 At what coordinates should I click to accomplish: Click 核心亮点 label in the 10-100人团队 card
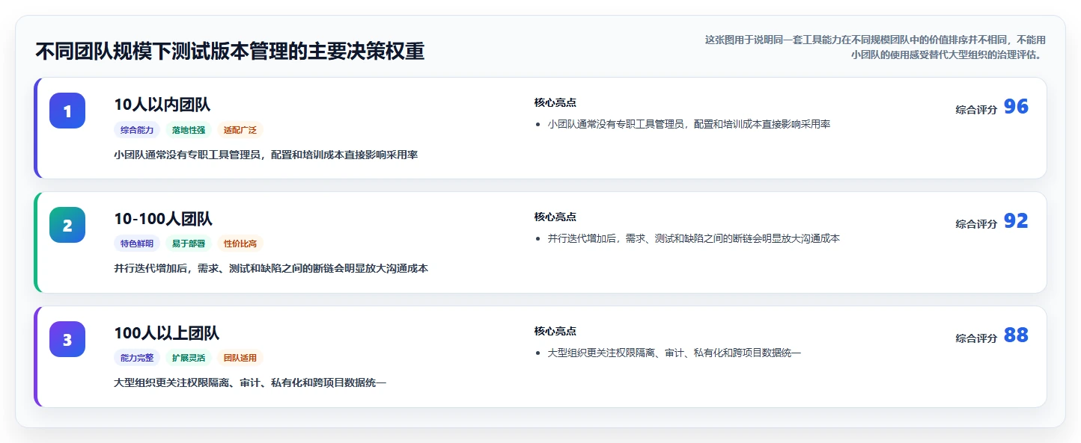click(555, 217)
